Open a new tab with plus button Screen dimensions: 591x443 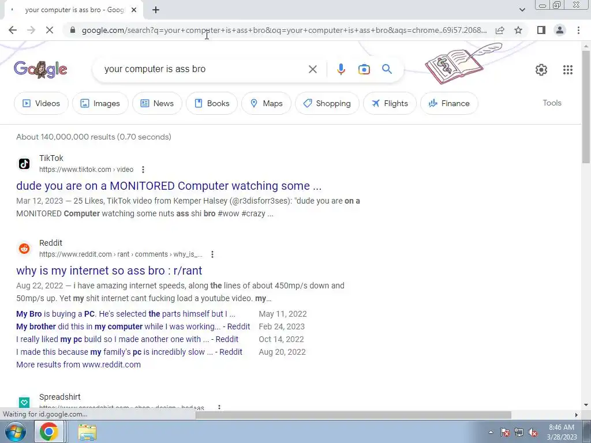click(156, 10)
